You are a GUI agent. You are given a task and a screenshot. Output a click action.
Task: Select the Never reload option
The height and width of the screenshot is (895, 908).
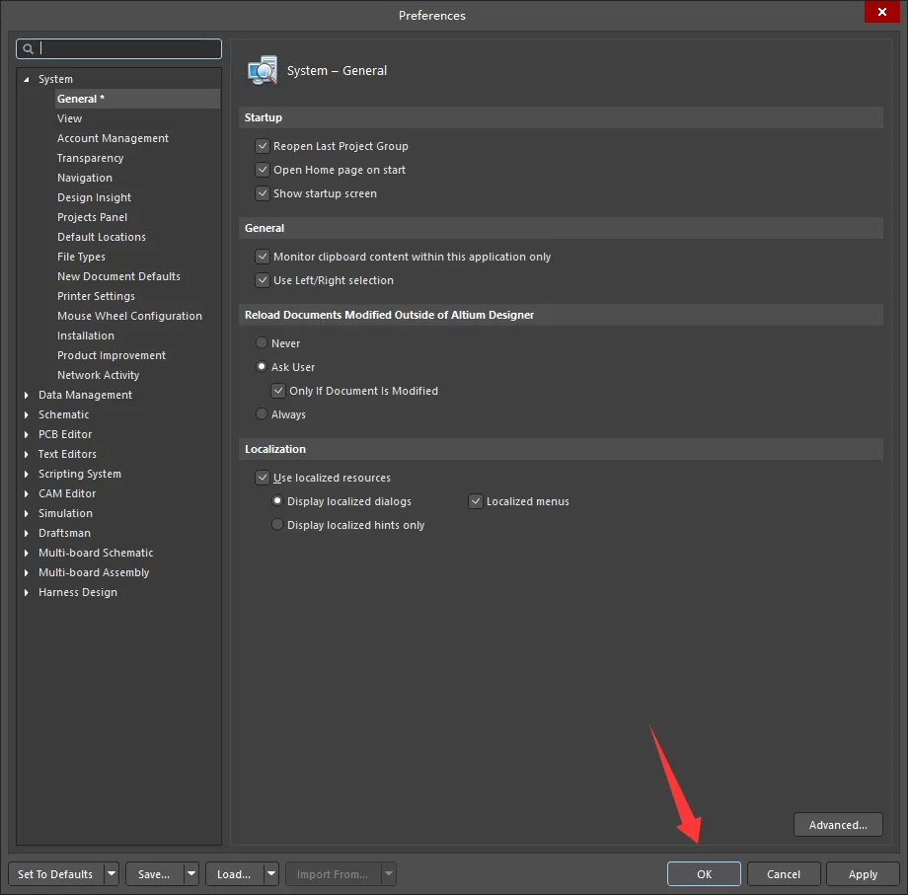pyautogui.click(x=262, y=343)
